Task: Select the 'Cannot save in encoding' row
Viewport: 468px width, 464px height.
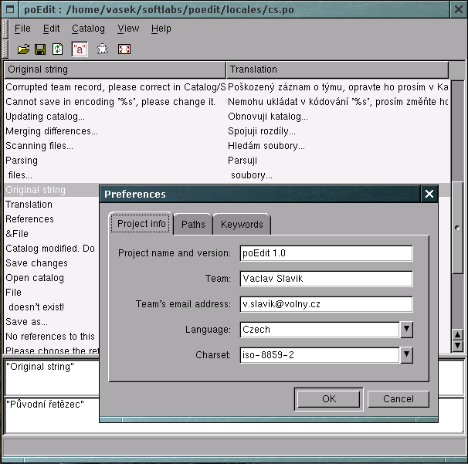Action: click(x=227, y=102)
